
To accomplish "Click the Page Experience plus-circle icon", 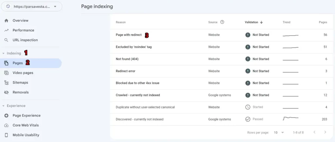I will click(7, 116).
